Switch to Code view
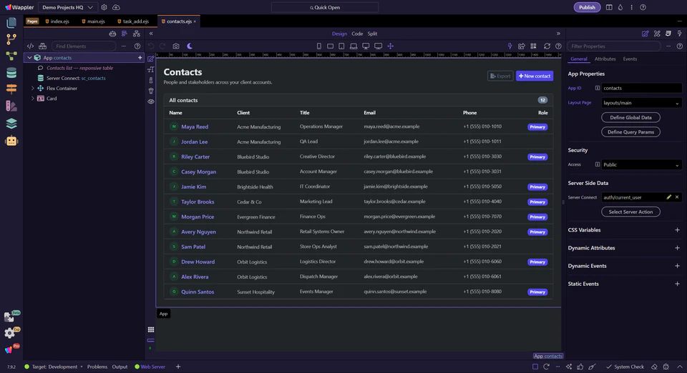This screenshot has width=687, height=373. [357, 34]
